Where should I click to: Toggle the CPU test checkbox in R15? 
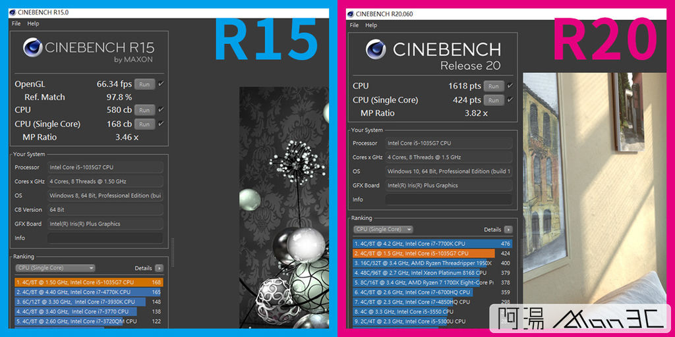161,110
